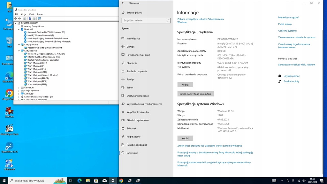Click Kopiuj button under device specification
327x184 pixels.
(185, 85)
